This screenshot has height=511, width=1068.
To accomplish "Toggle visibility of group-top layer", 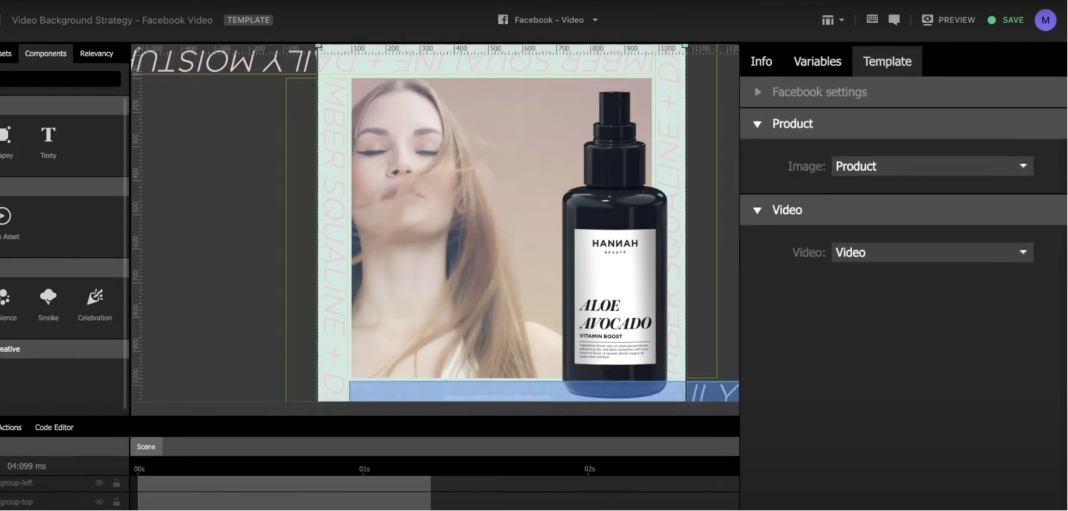I will point(99,502).
